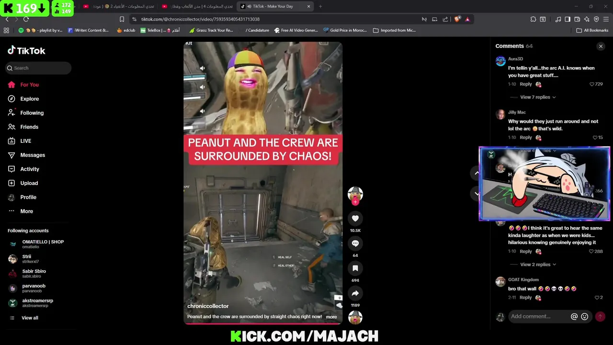Viewport: 613px width, 345px height.
Task: Click the Upload plus icon
Action: click(x=11, y=183)
